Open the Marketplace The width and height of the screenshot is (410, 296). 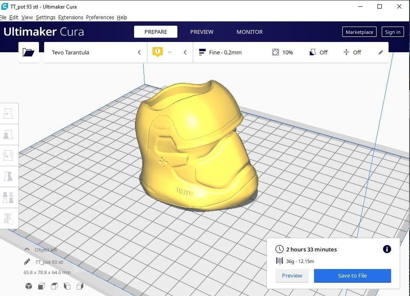(x=359, y=32)
